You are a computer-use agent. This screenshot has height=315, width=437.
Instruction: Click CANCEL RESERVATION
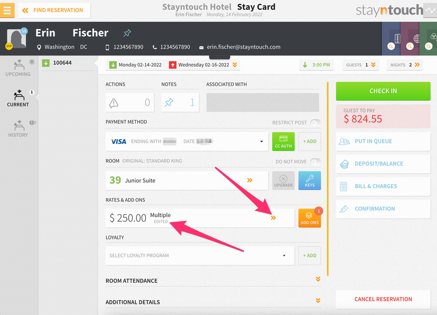pos(383,299)
